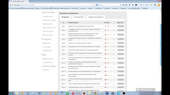Open Список учеников in the sidebar
170x95 pixels.
tap(47, 62)
